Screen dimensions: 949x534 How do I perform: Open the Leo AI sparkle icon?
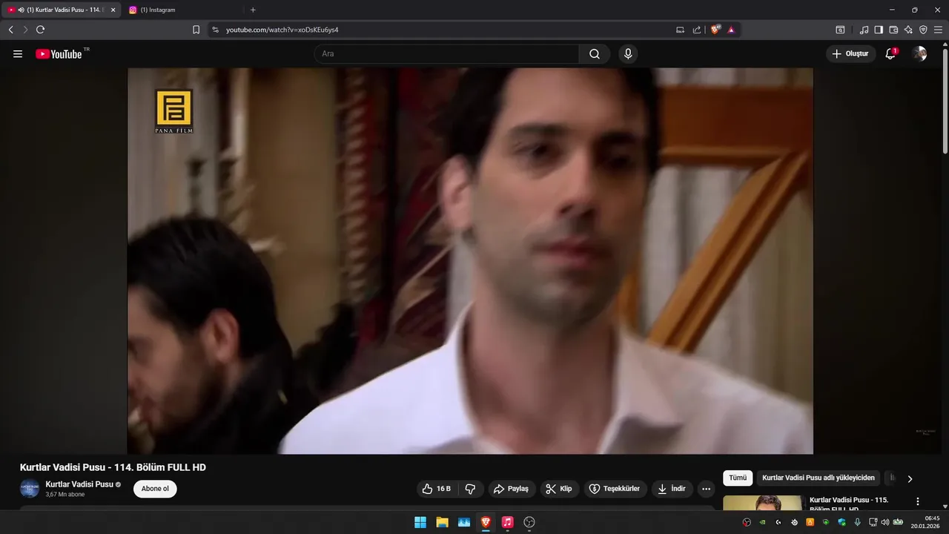pyautogui.click(x=908, y=30)
